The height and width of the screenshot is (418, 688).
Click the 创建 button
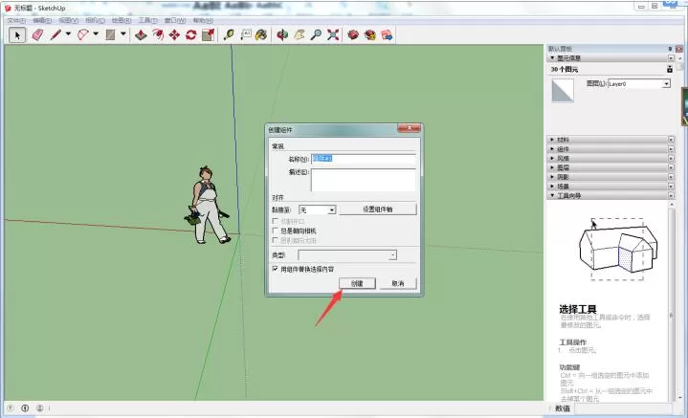pos(357,283)
